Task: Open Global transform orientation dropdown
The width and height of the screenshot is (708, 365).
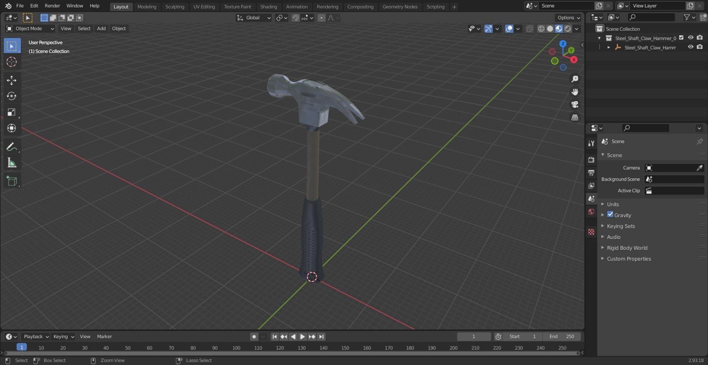Action: (x=254, y=18)
